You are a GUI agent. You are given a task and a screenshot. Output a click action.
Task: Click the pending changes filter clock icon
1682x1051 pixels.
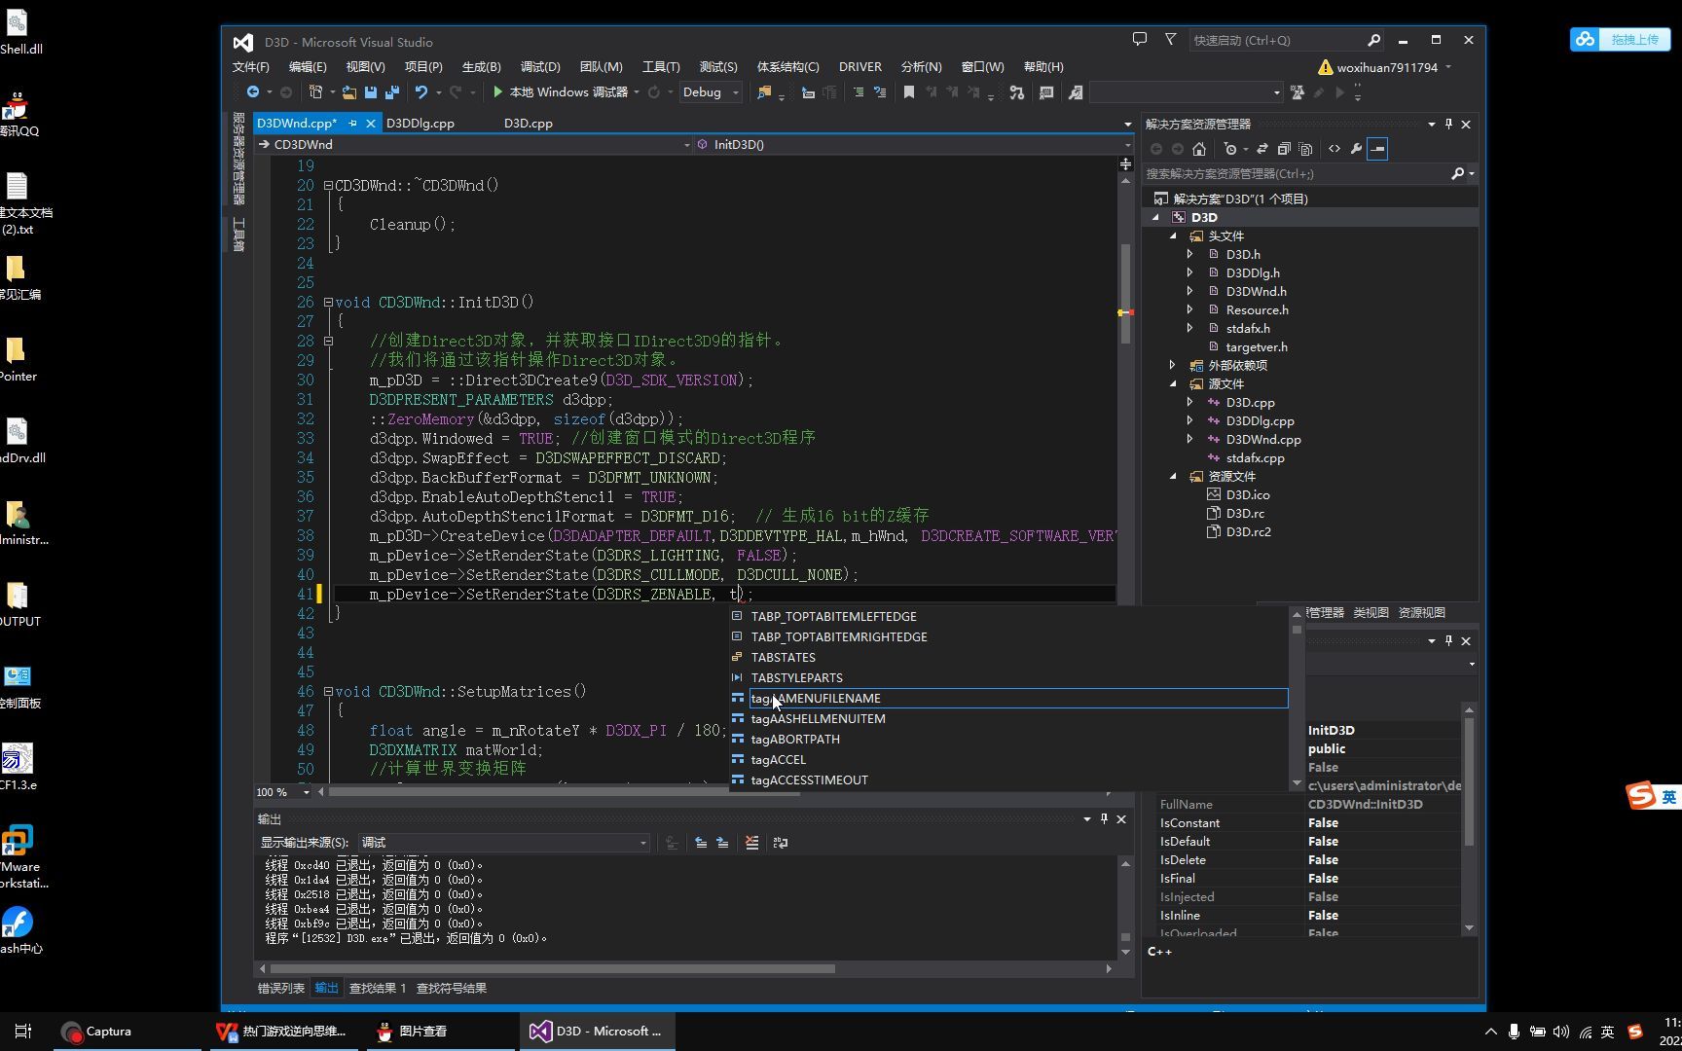tap(1230, 149)
